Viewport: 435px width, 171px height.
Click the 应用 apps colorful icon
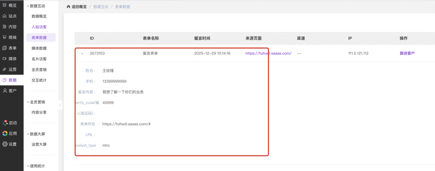click(x=5, y=133)
